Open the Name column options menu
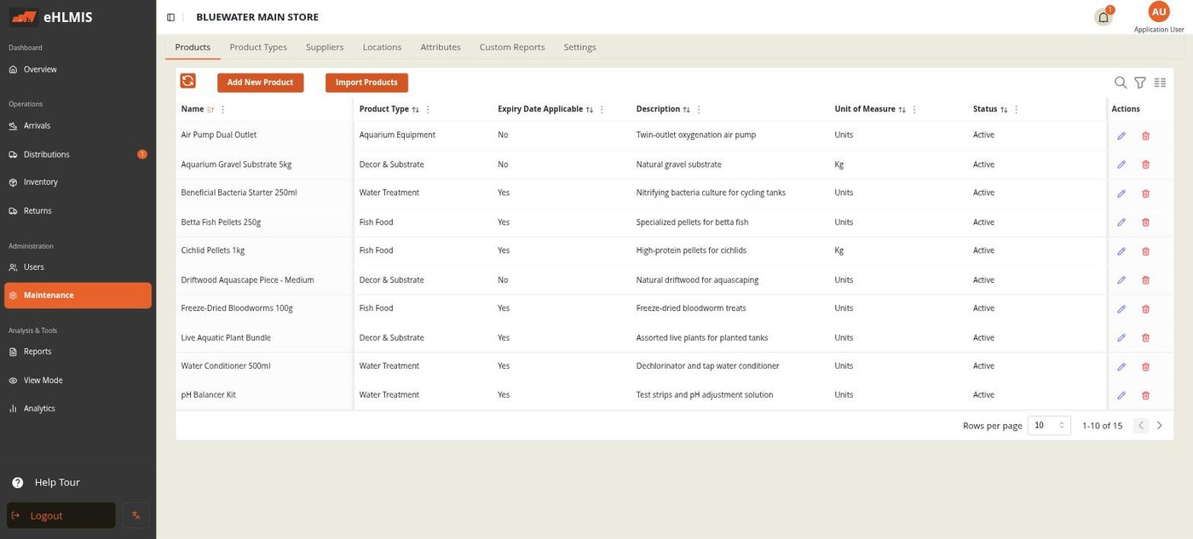This screenshot has width=1193, height=539. pos(223,110)
